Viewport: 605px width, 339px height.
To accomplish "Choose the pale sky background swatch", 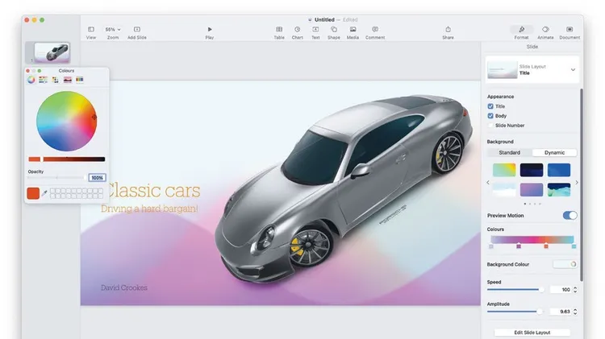I will point(504,189).
